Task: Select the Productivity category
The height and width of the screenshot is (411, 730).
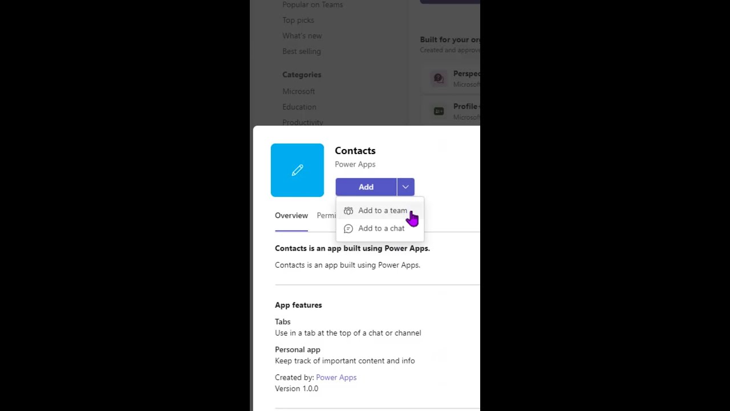Action: coord(303,122)
